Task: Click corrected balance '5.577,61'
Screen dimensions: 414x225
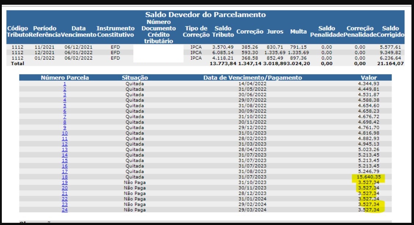Action: click(x=390, y=47)
